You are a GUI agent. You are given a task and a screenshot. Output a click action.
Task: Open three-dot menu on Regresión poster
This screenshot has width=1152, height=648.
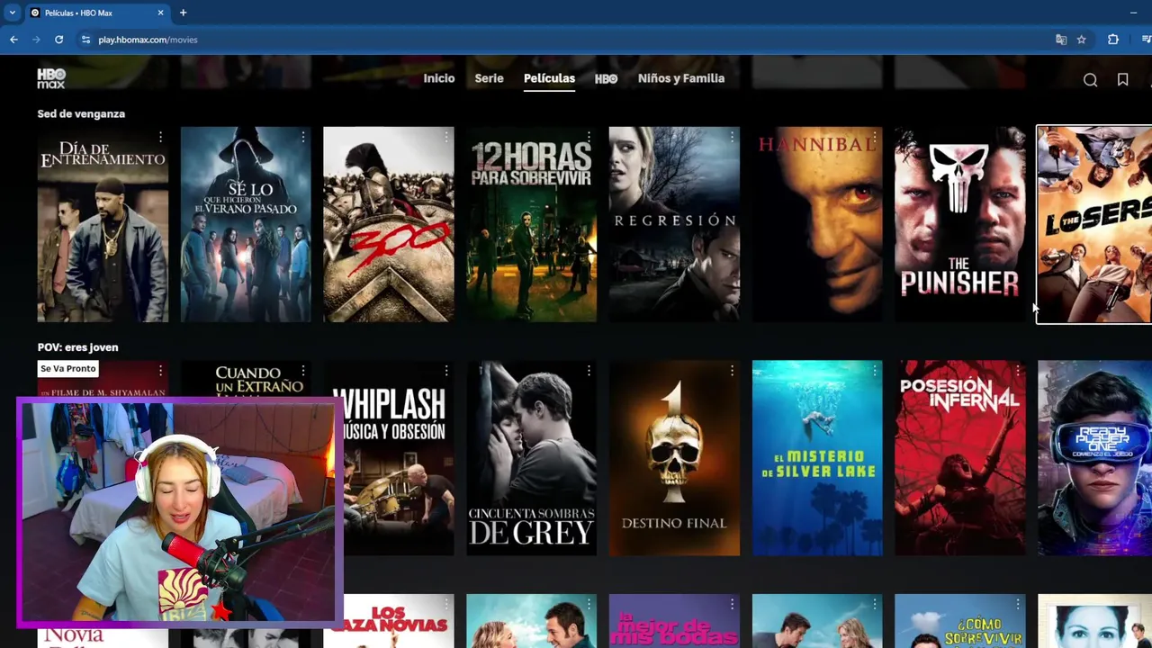point(732,137)
